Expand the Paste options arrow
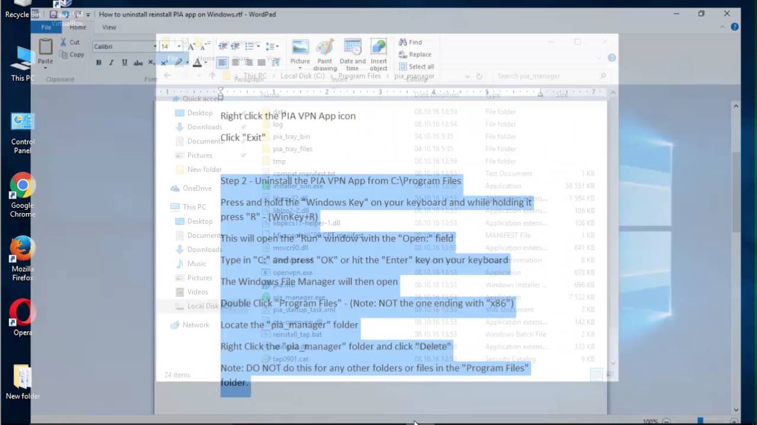 pos(46,67)
